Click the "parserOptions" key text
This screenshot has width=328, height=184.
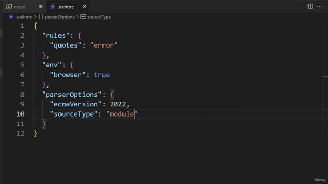[x=72, y=95]
